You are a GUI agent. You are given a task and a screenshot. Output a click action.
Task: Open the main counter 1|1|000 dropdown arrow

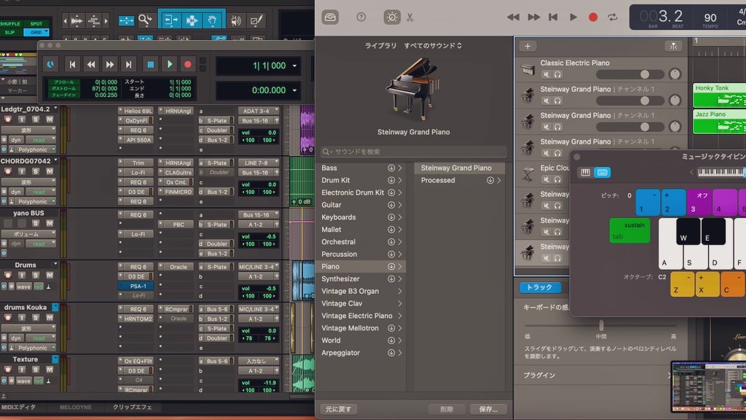click(294, 66)
